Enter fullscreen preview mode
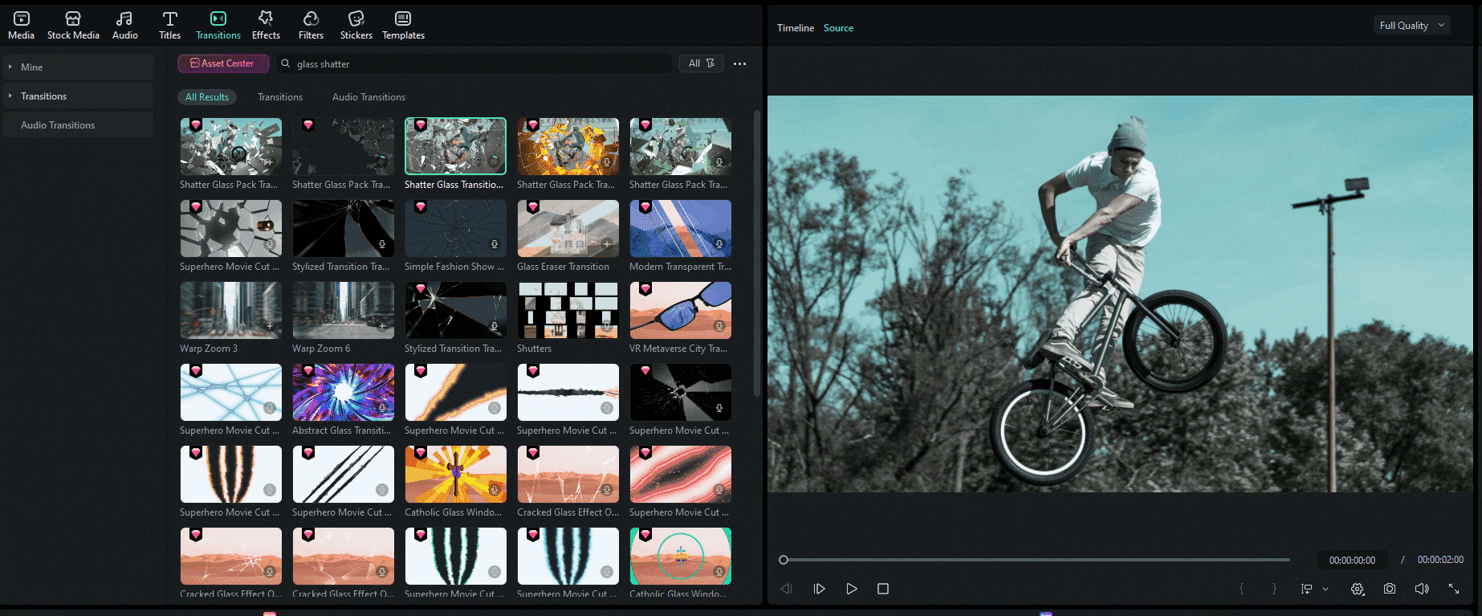Image resolution: width=1482 pixels, height=616 pixels. [1454, 589]
